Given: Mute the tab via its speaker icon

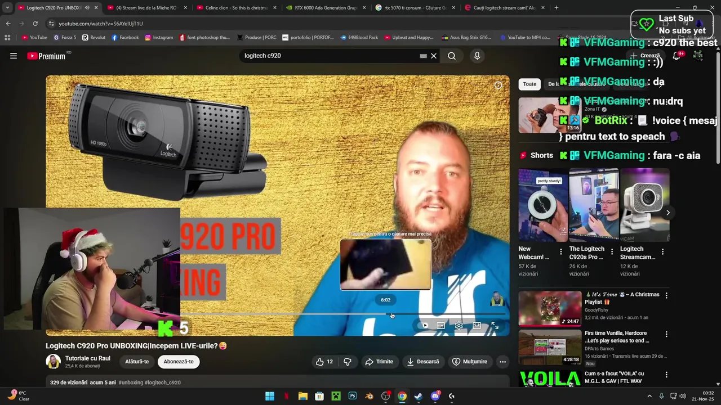Looking at the screenshot, I should pyautogui.click(x=87, y=8).
